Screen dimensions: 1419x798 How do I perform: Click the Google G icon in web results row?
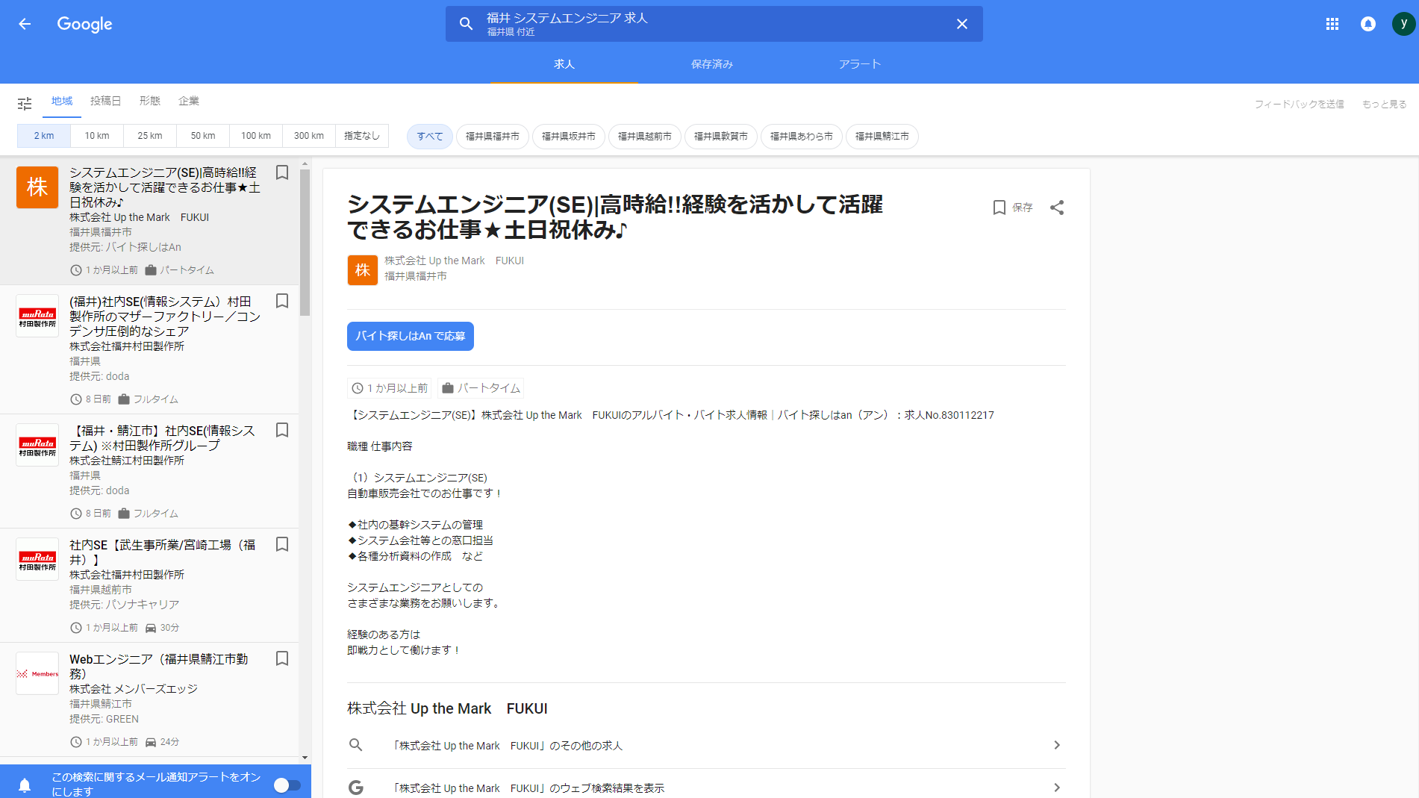click(x=356, y=788)
